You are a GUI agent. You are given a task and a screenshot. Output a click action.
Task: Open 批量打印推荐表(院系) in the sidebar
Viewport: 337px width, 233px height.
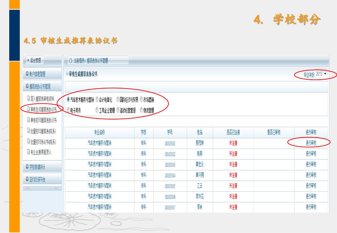(43, 131)
